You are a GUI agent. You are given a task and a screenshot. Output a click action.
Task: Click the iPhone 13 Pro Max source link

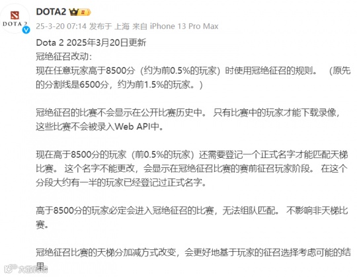(184, 26)
